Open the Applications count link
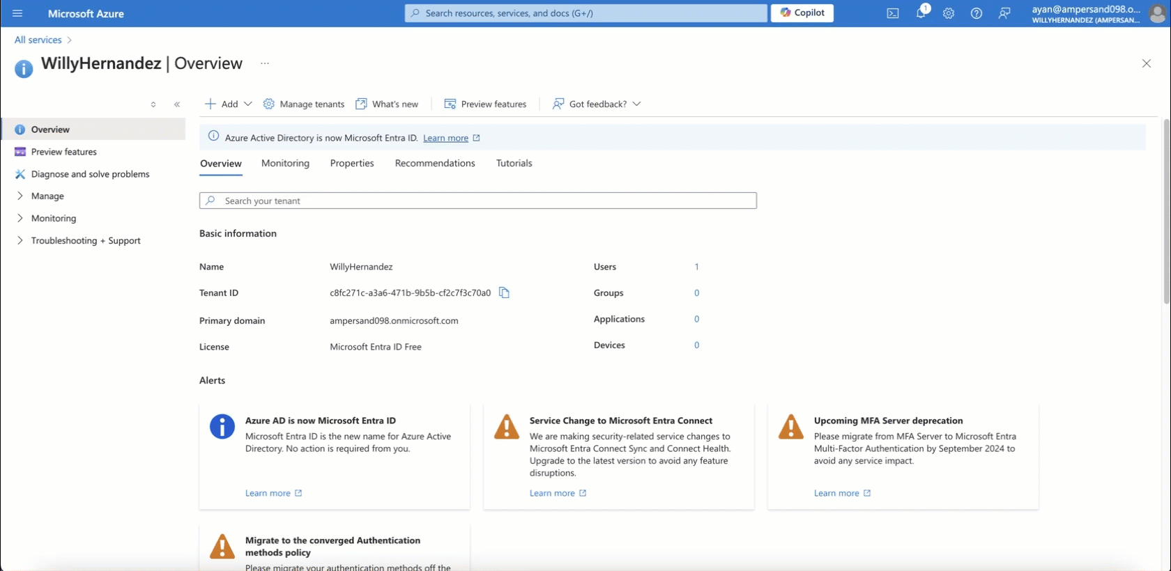1171x571 pixels. pyautogui.click(x=696, y=319)
